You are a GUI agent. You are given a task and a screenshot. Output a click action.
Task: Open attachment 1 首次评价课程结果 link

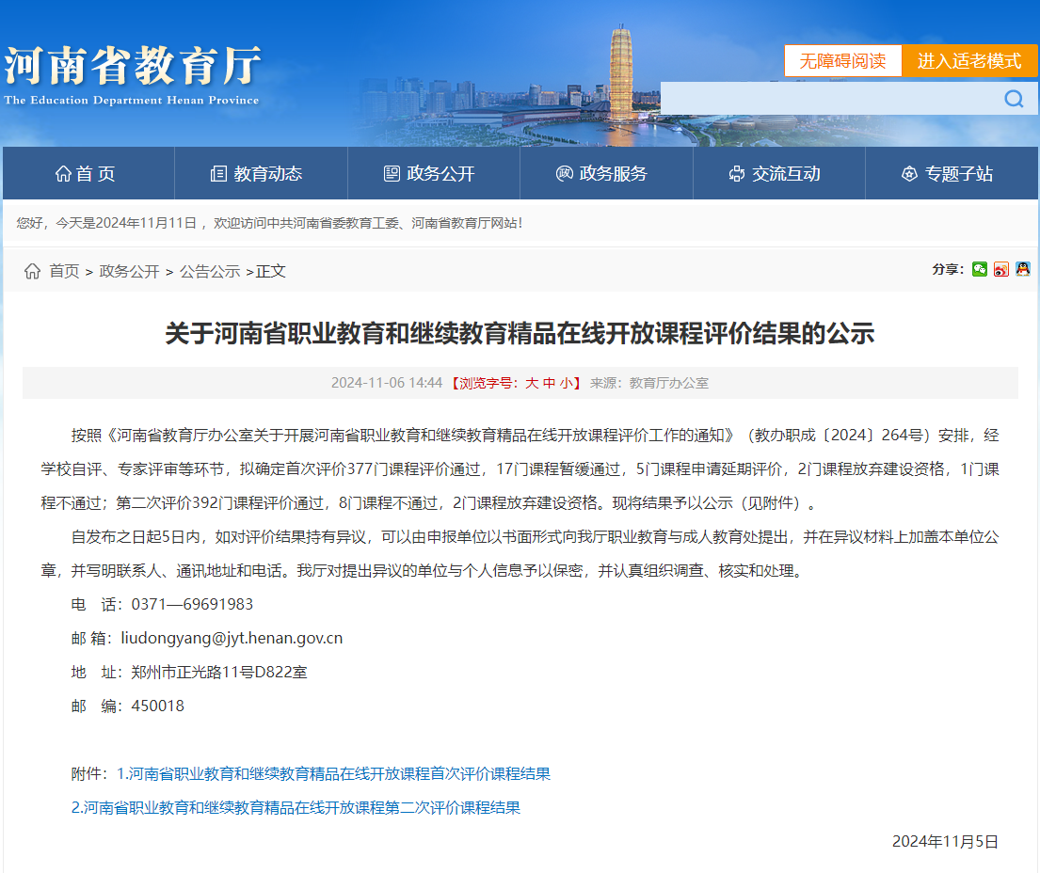[333, 773]
